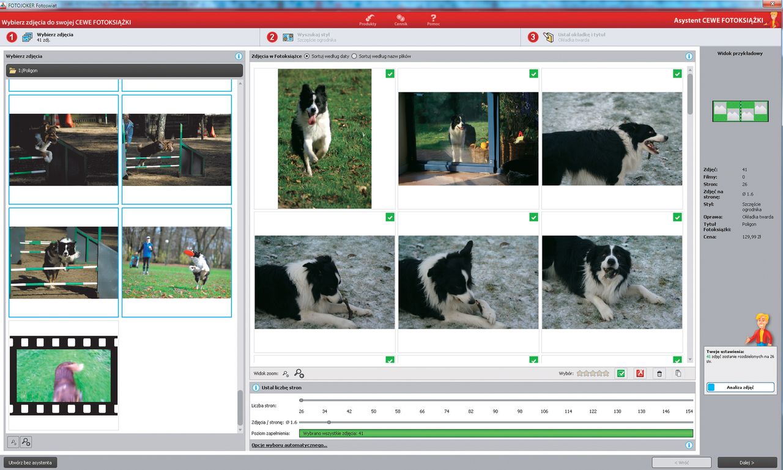Select Sortuj według daty radio button
Screen dimensions: 783x470
307,56
